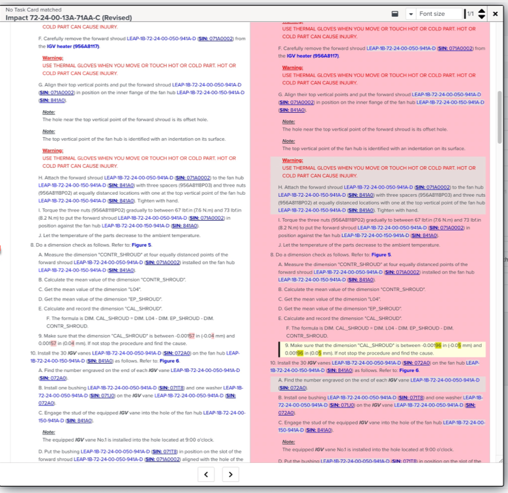Jump to next change with down arrow
The width and height of the screenshot is (508, 493).
pos(482,17)
